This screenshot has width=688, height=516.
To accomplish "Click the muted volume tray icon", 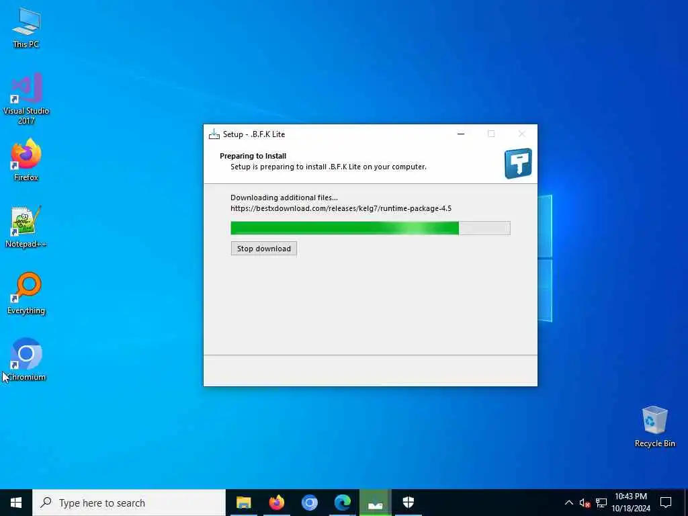I will [x=585, y=503].
